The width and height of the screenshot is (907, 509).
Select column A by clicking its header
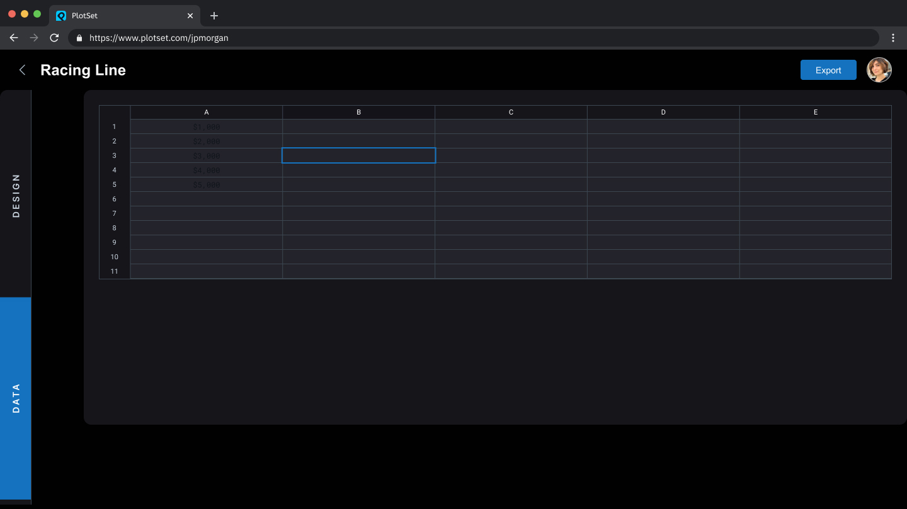[206, 111]
